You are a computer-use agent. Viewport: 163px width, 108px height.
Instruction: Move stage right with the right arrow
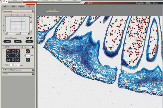click(18, 55)
